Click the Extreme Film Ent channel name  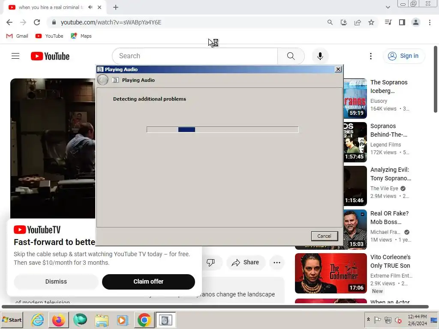pos(391,275)
